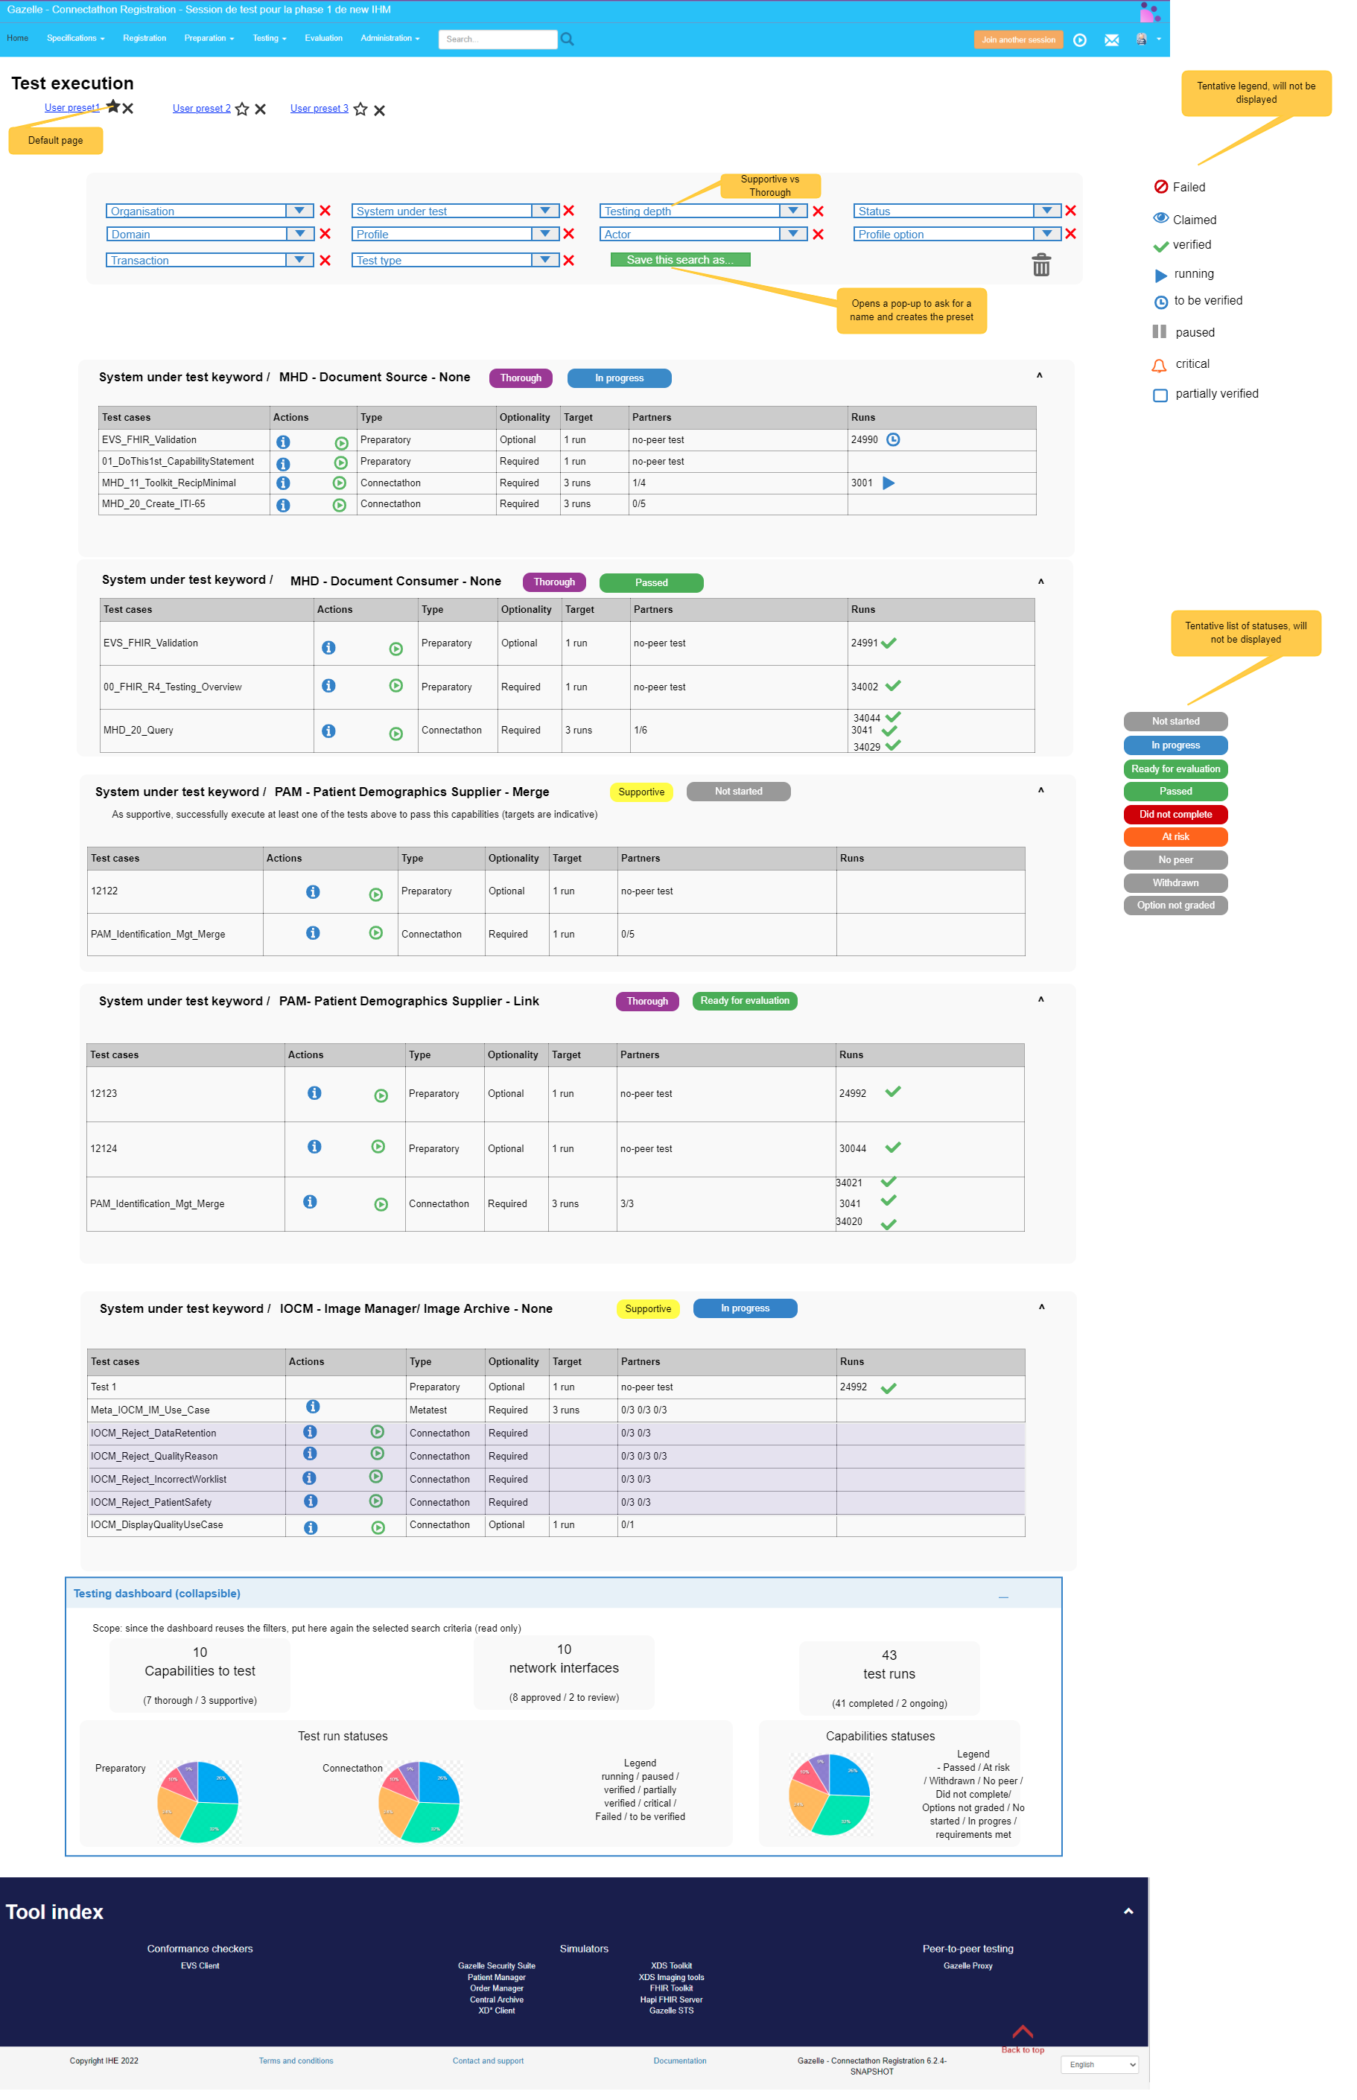
Task: Delete User preset 2 with its X
Action: coord(261,109)
